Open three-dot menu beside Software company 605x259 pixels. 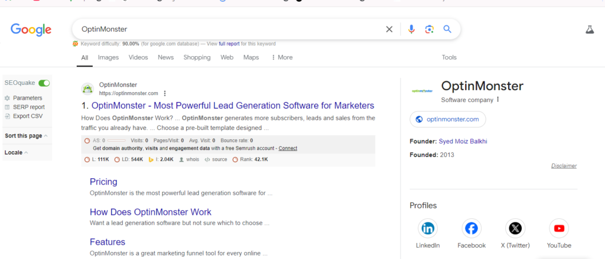[497, 100]
